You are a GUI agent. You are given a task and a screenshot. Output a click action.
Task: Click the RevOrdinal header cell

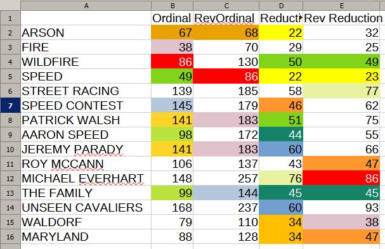tap(226, 18)
